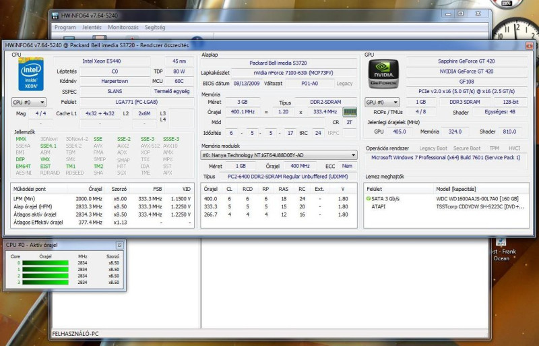Select the Harpertown codename field
The width and height of the screenshot is (539, 346).
click(x=115, y=81)
